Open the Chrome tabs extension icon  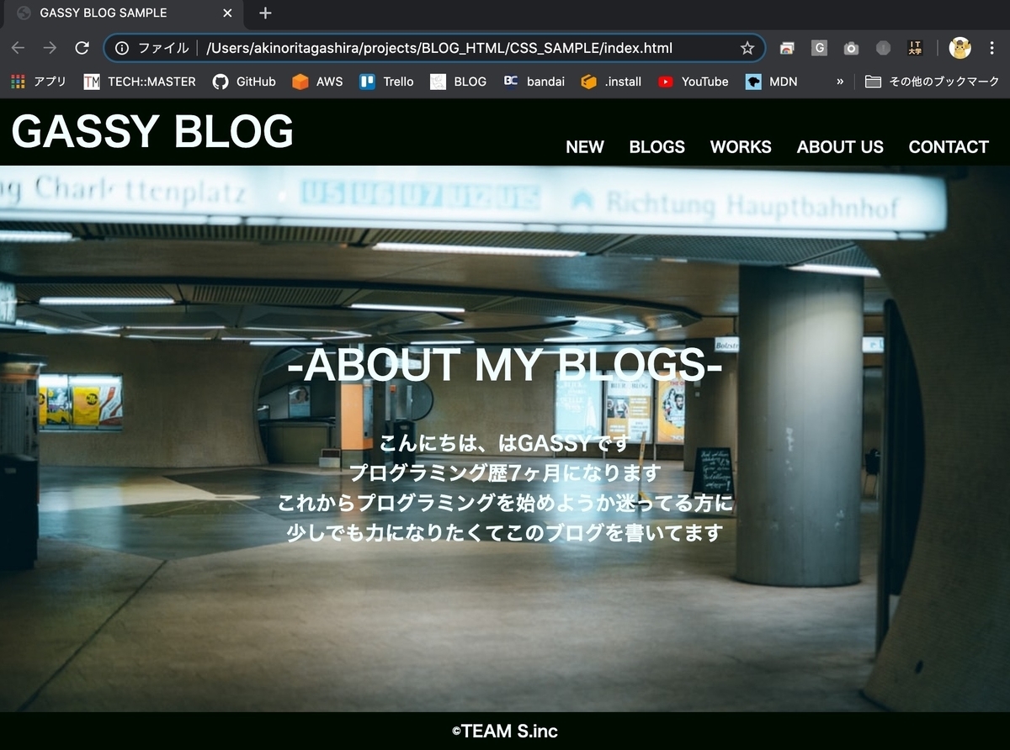coord(787,48)
